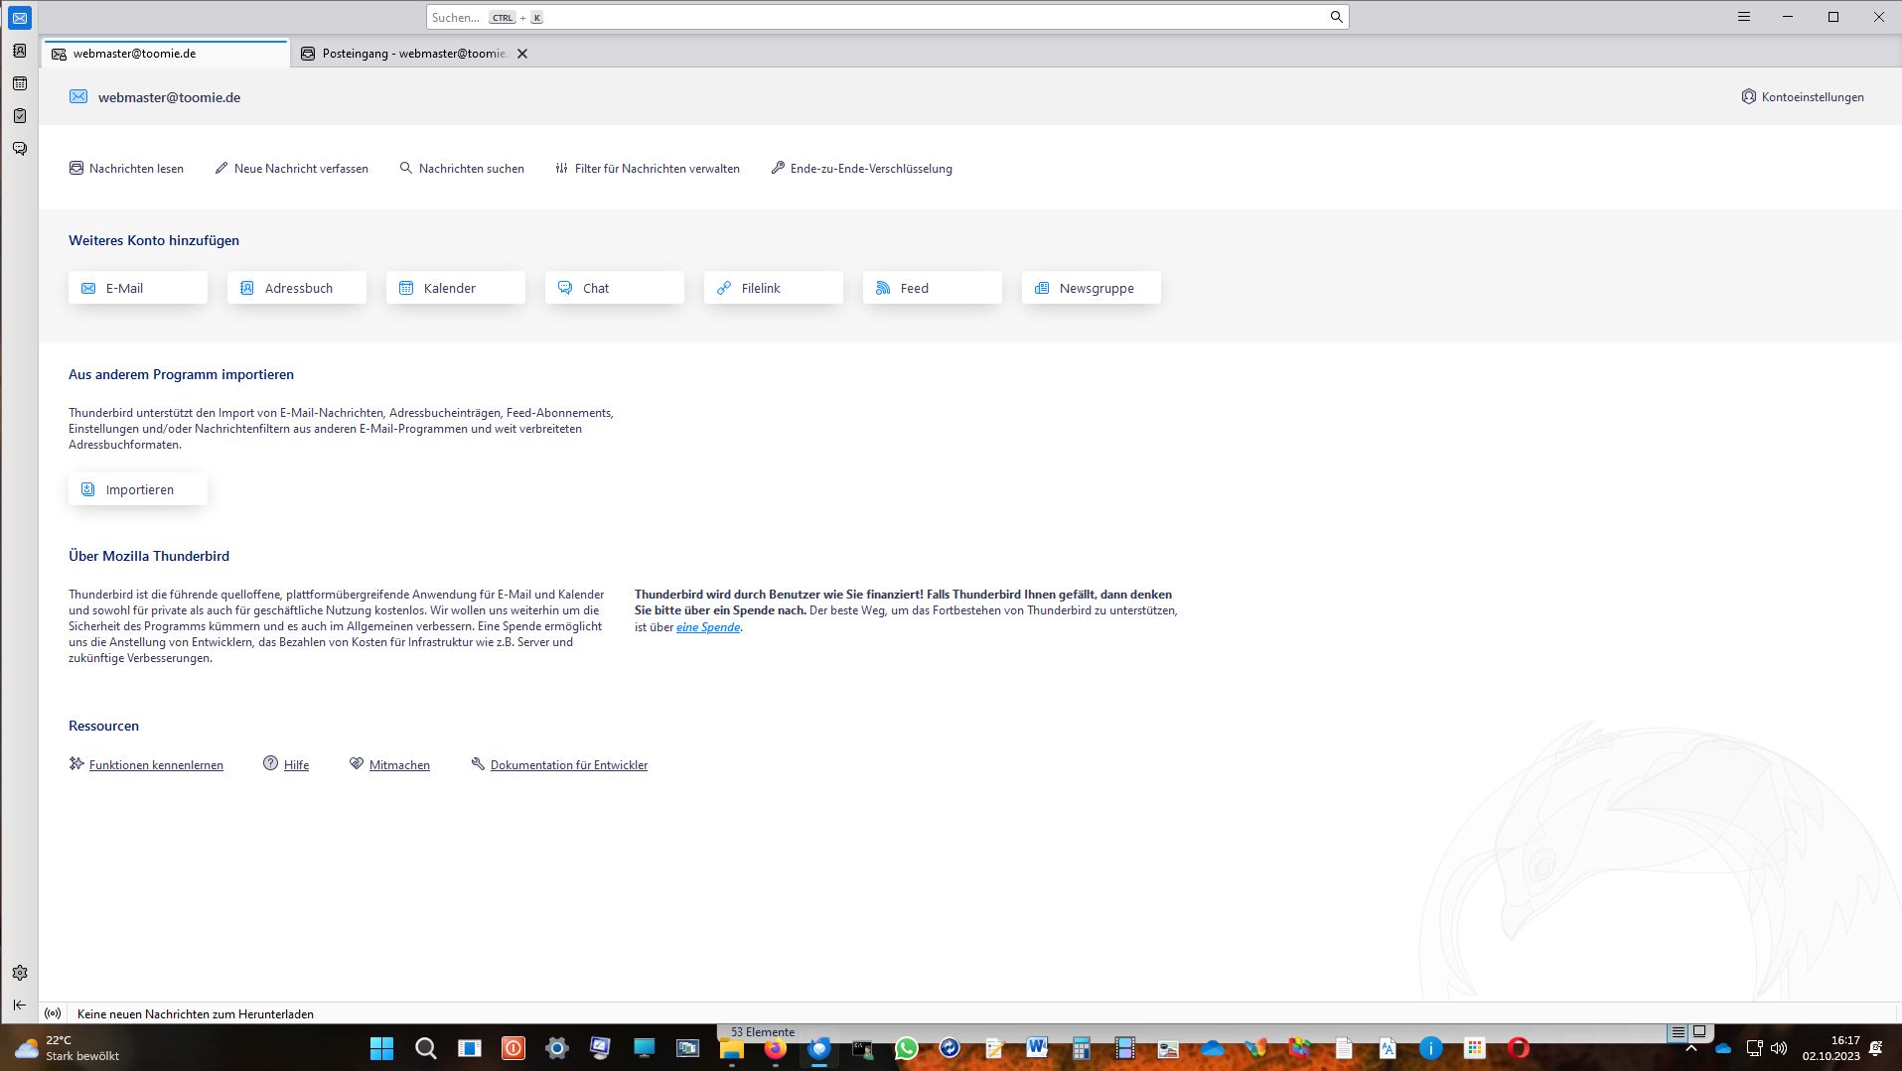The image size is (1902, 1071).
Task: Open the Chat space icon in sidebar
Action: tap(19, 149)
